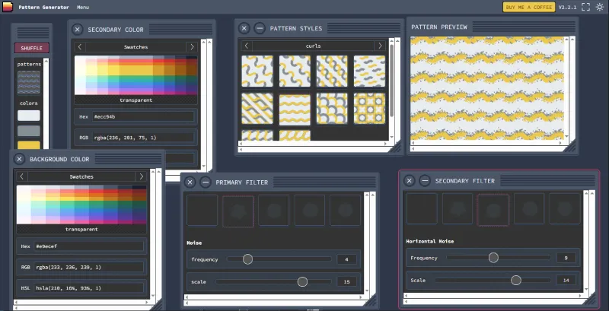Image resolution: width=609 pixels, height=311 pixels.
Task: Select the second Primary Filter option tile
Action: 238,211
